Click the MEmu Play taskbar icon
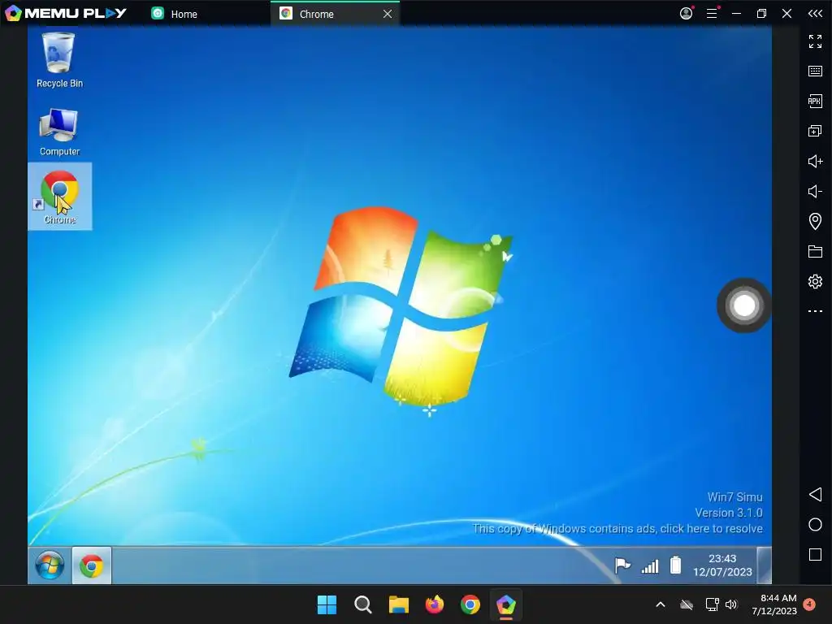Viewport: 832px width, 624px height. (505, 604)
